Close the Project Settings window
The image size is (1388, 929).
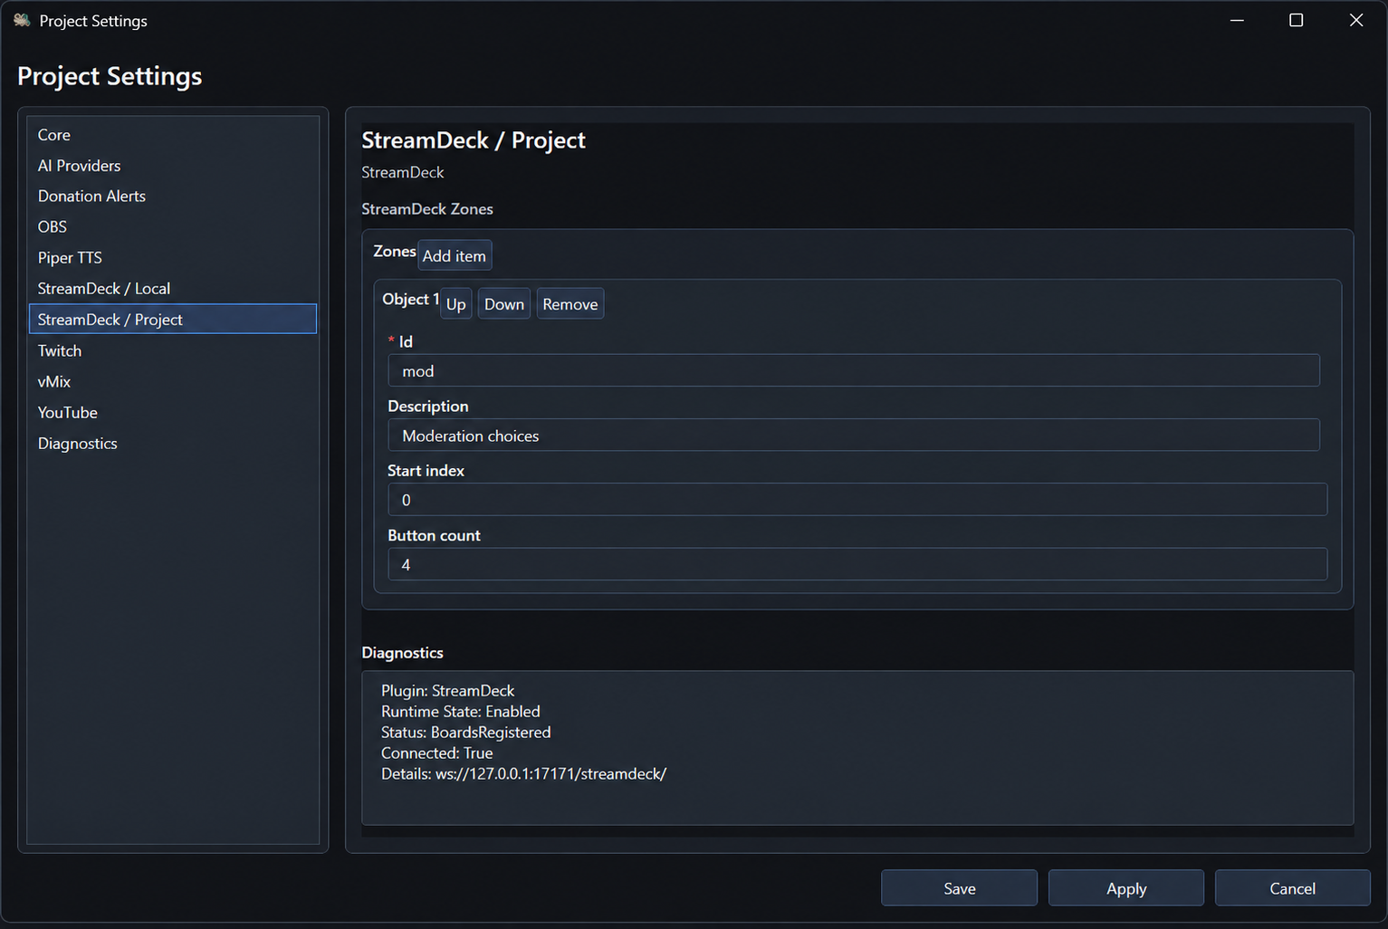click(1356, 20)
